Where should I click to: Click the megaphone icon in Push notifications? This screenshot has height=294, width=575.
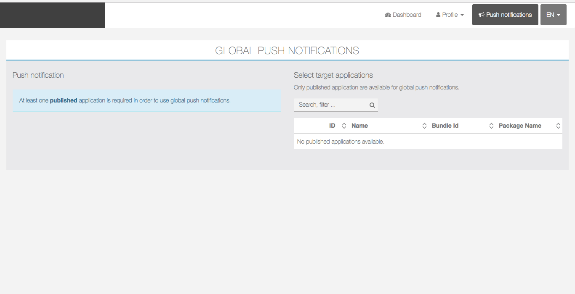(482, 15)
